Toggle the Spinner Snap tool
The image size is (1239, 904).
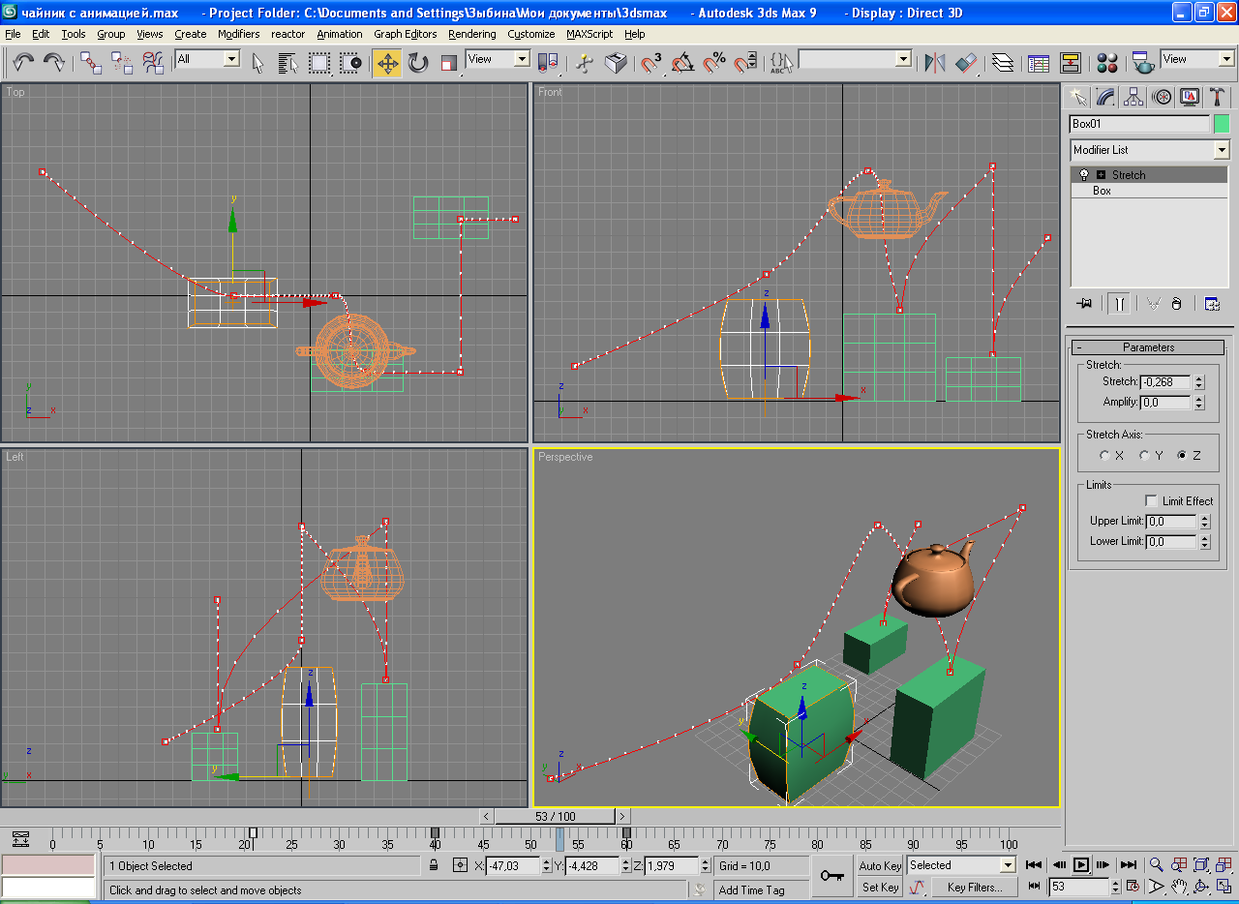(745, 63)
